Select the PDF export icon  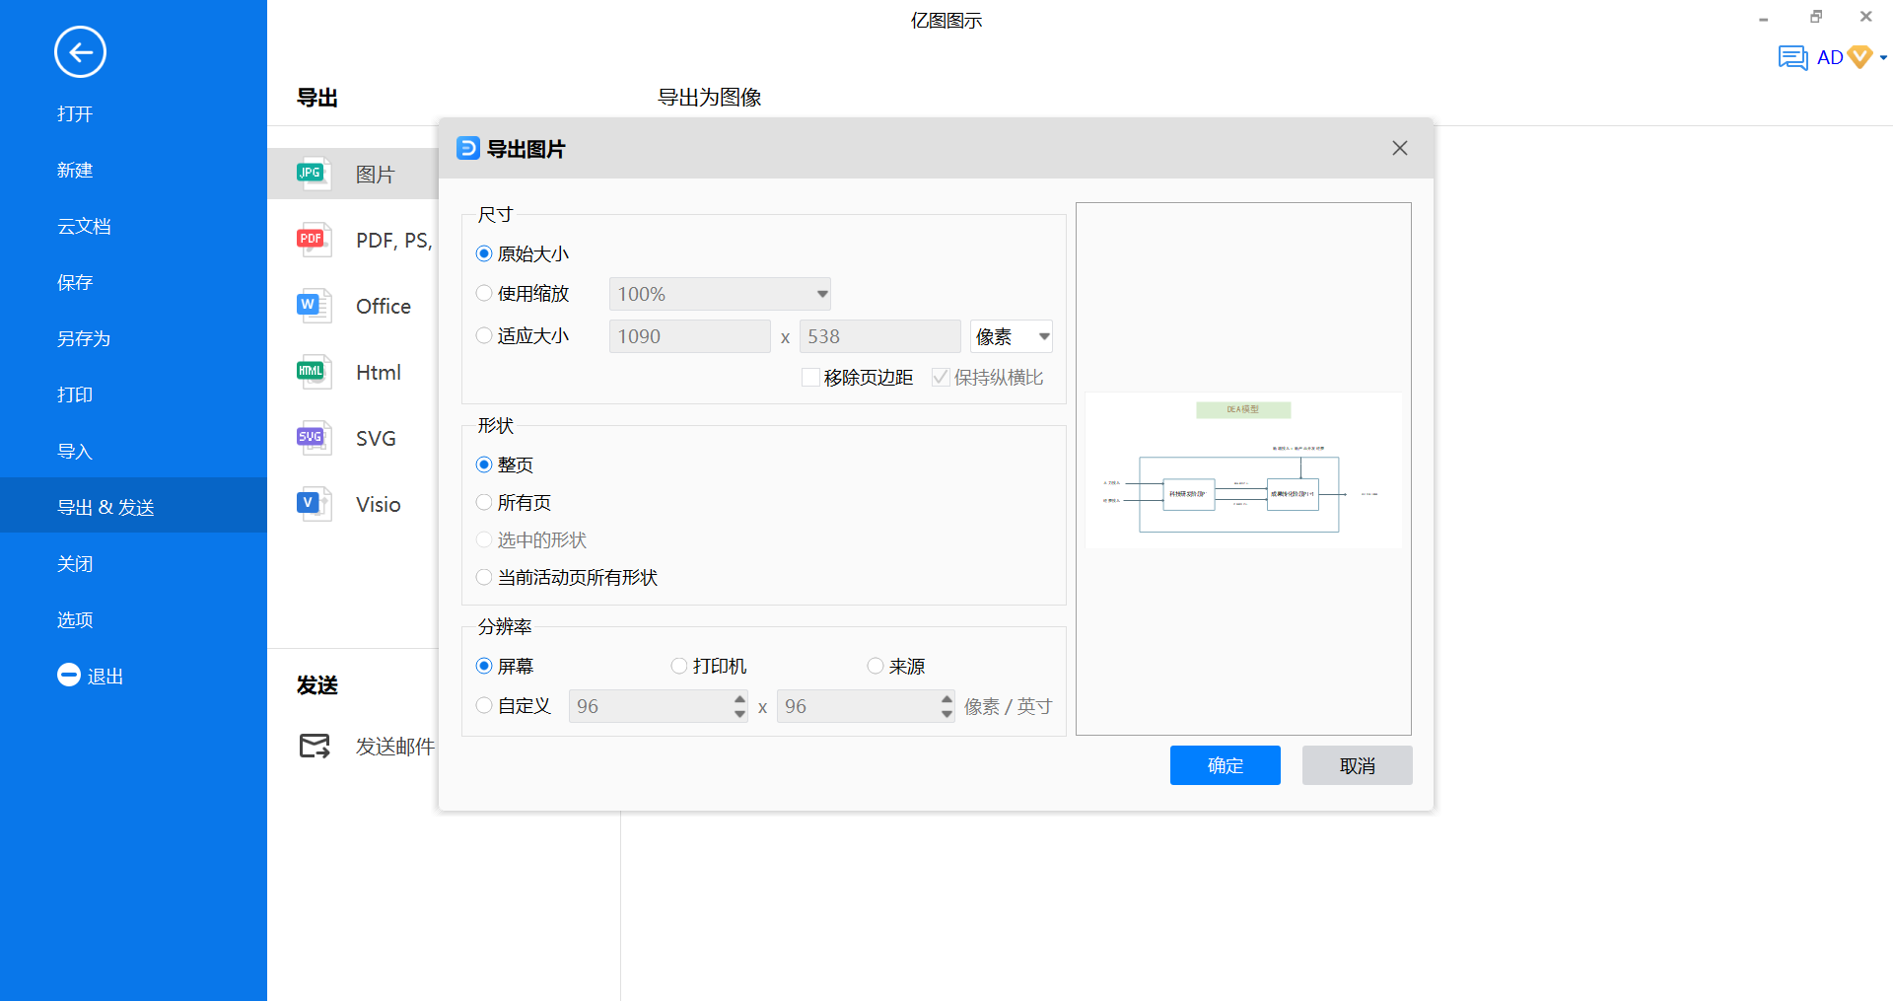[314, 240]
